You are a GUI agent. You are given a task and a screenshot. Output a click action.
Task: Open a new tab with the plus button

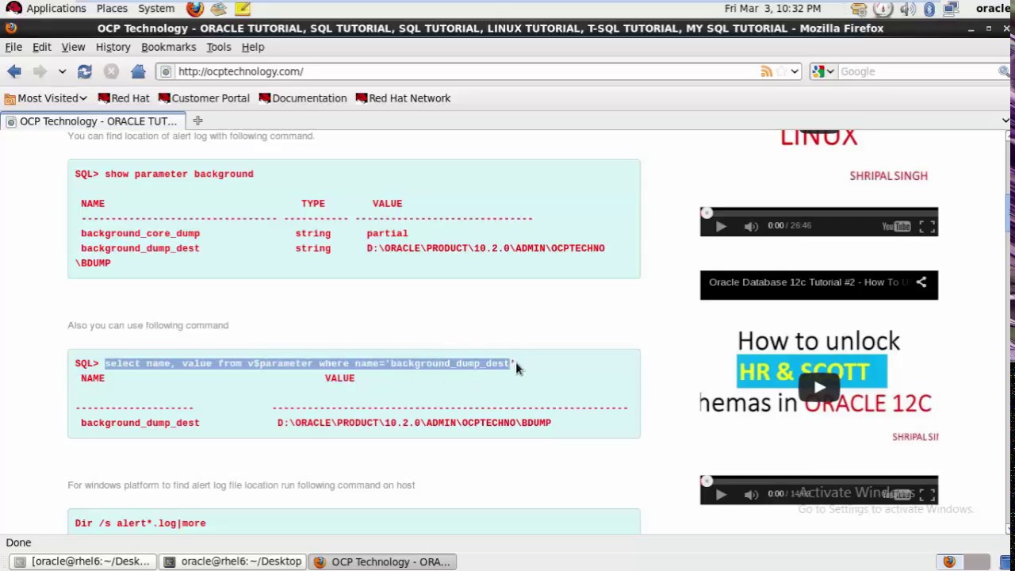[x=197, y=121]
